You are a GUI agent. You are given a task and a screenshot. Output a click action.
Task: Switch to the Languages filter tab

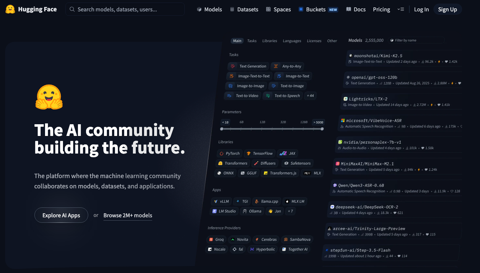[x=292, y=41]
